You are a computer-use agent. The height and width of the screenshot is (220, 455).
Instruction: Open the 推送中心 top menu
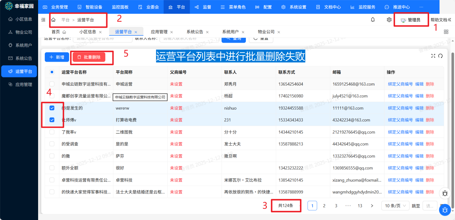coord(397,7)
